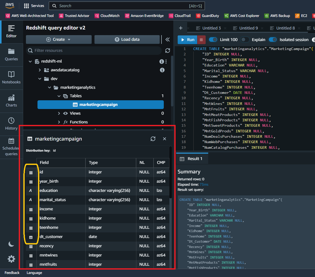Add a new editor tab
The image size is (315, 277).
coord(181,28)
